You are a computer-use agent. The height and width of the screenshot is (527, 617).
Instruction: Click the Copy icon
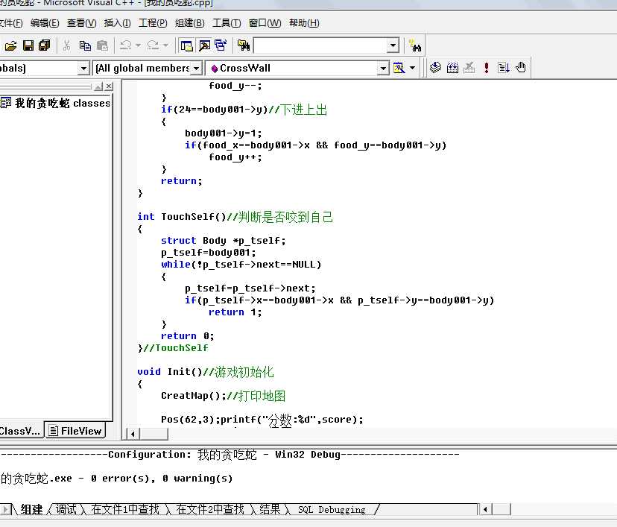pyautogui.click(x=85, y=45)
